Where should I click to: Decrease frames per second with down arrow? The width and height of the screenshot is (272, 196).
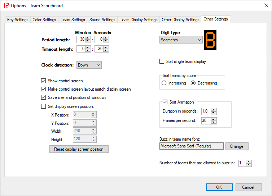(214, 122)
